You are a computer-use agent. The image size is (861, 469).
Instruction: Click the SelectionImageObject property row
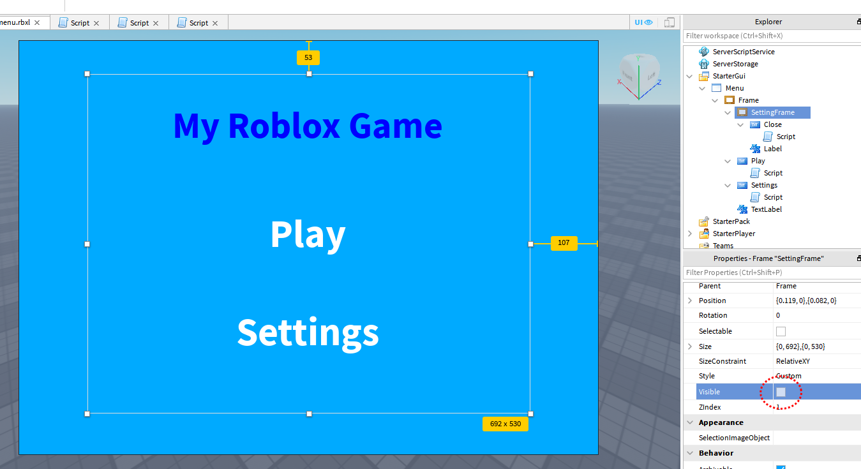tap(772, 438)
